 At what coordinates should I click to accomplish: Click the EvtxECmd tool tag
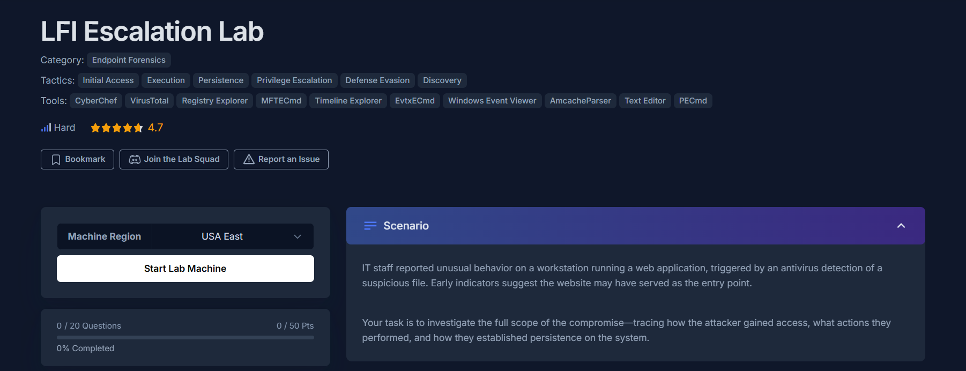click(x=415, y=101)
